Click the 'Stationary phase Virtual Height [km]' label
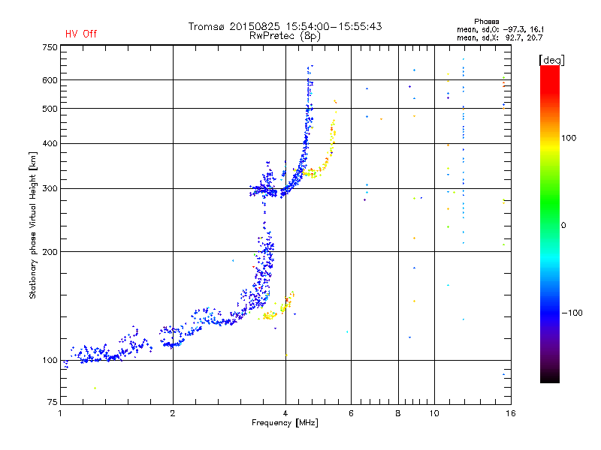This screenshot has width=601, height=450. [x=33, y=226]
